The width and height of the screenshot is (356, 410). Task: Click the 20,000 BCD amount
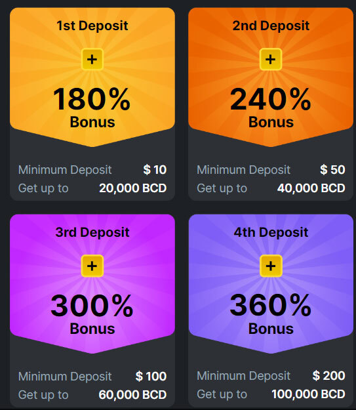(133, 188)
